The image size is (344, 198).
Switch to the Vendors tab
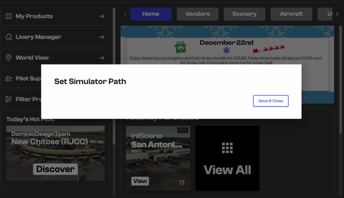click(x=197, y=14)
